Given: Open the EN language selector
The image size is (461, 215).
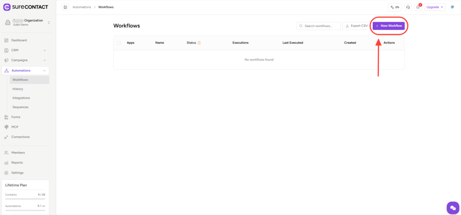Looking at the screenshot, I should [x=395, y=7].
